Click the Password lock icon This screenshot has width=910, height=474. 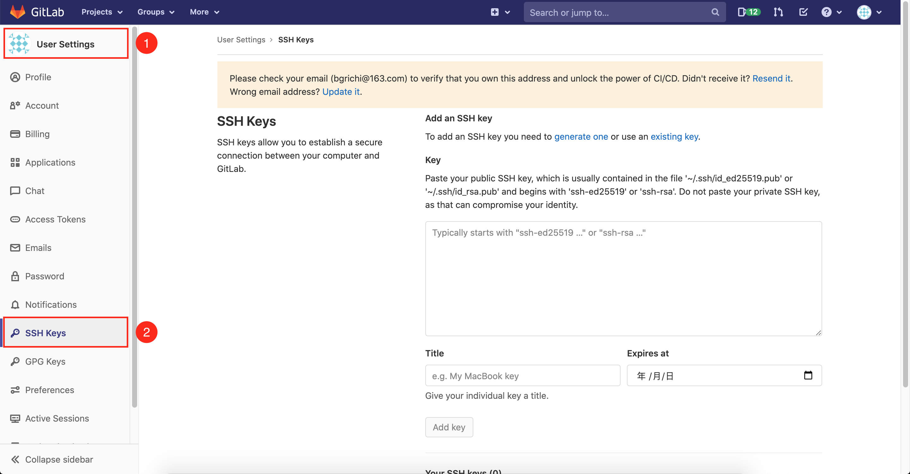pos(15,276)
